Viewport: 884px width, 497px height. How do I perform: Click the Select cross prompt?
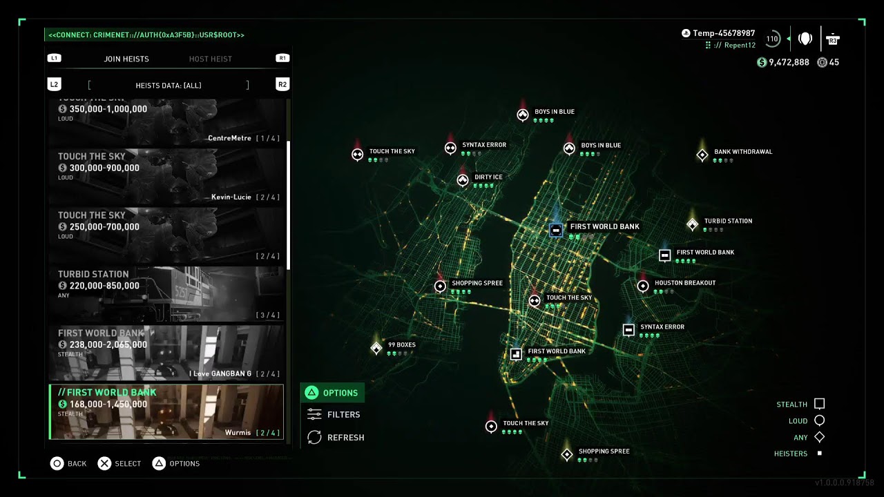(x=119, y=463)
